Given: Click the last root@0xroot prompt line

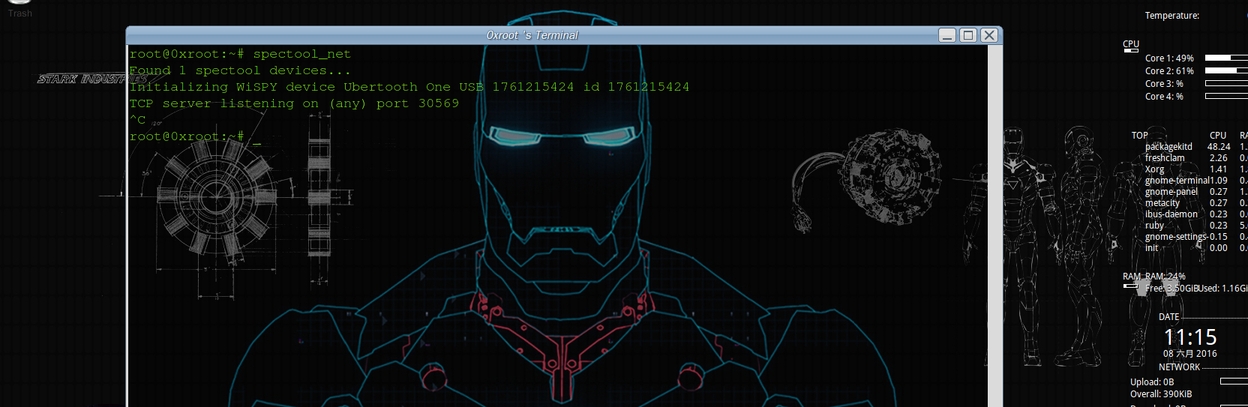Looking at the screenshot, I should (x=195, y=136).
